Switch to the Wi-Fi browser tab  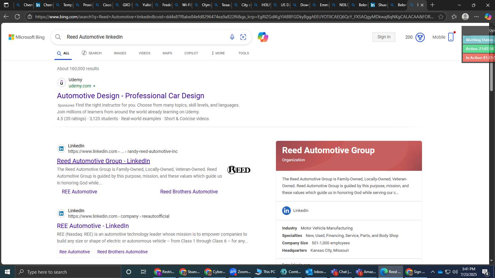183,5
